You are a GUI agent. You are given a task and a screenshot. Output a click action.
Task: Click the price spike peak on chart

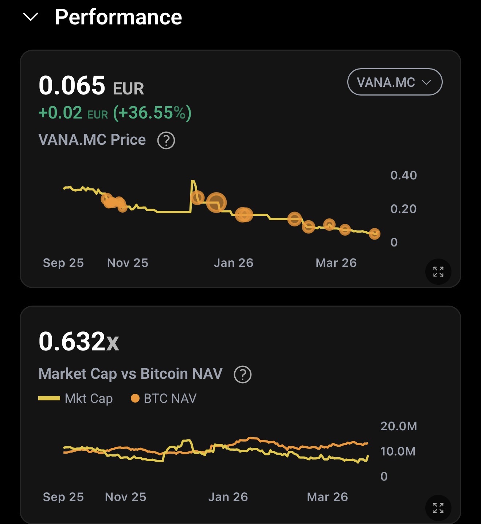[193, 181]
